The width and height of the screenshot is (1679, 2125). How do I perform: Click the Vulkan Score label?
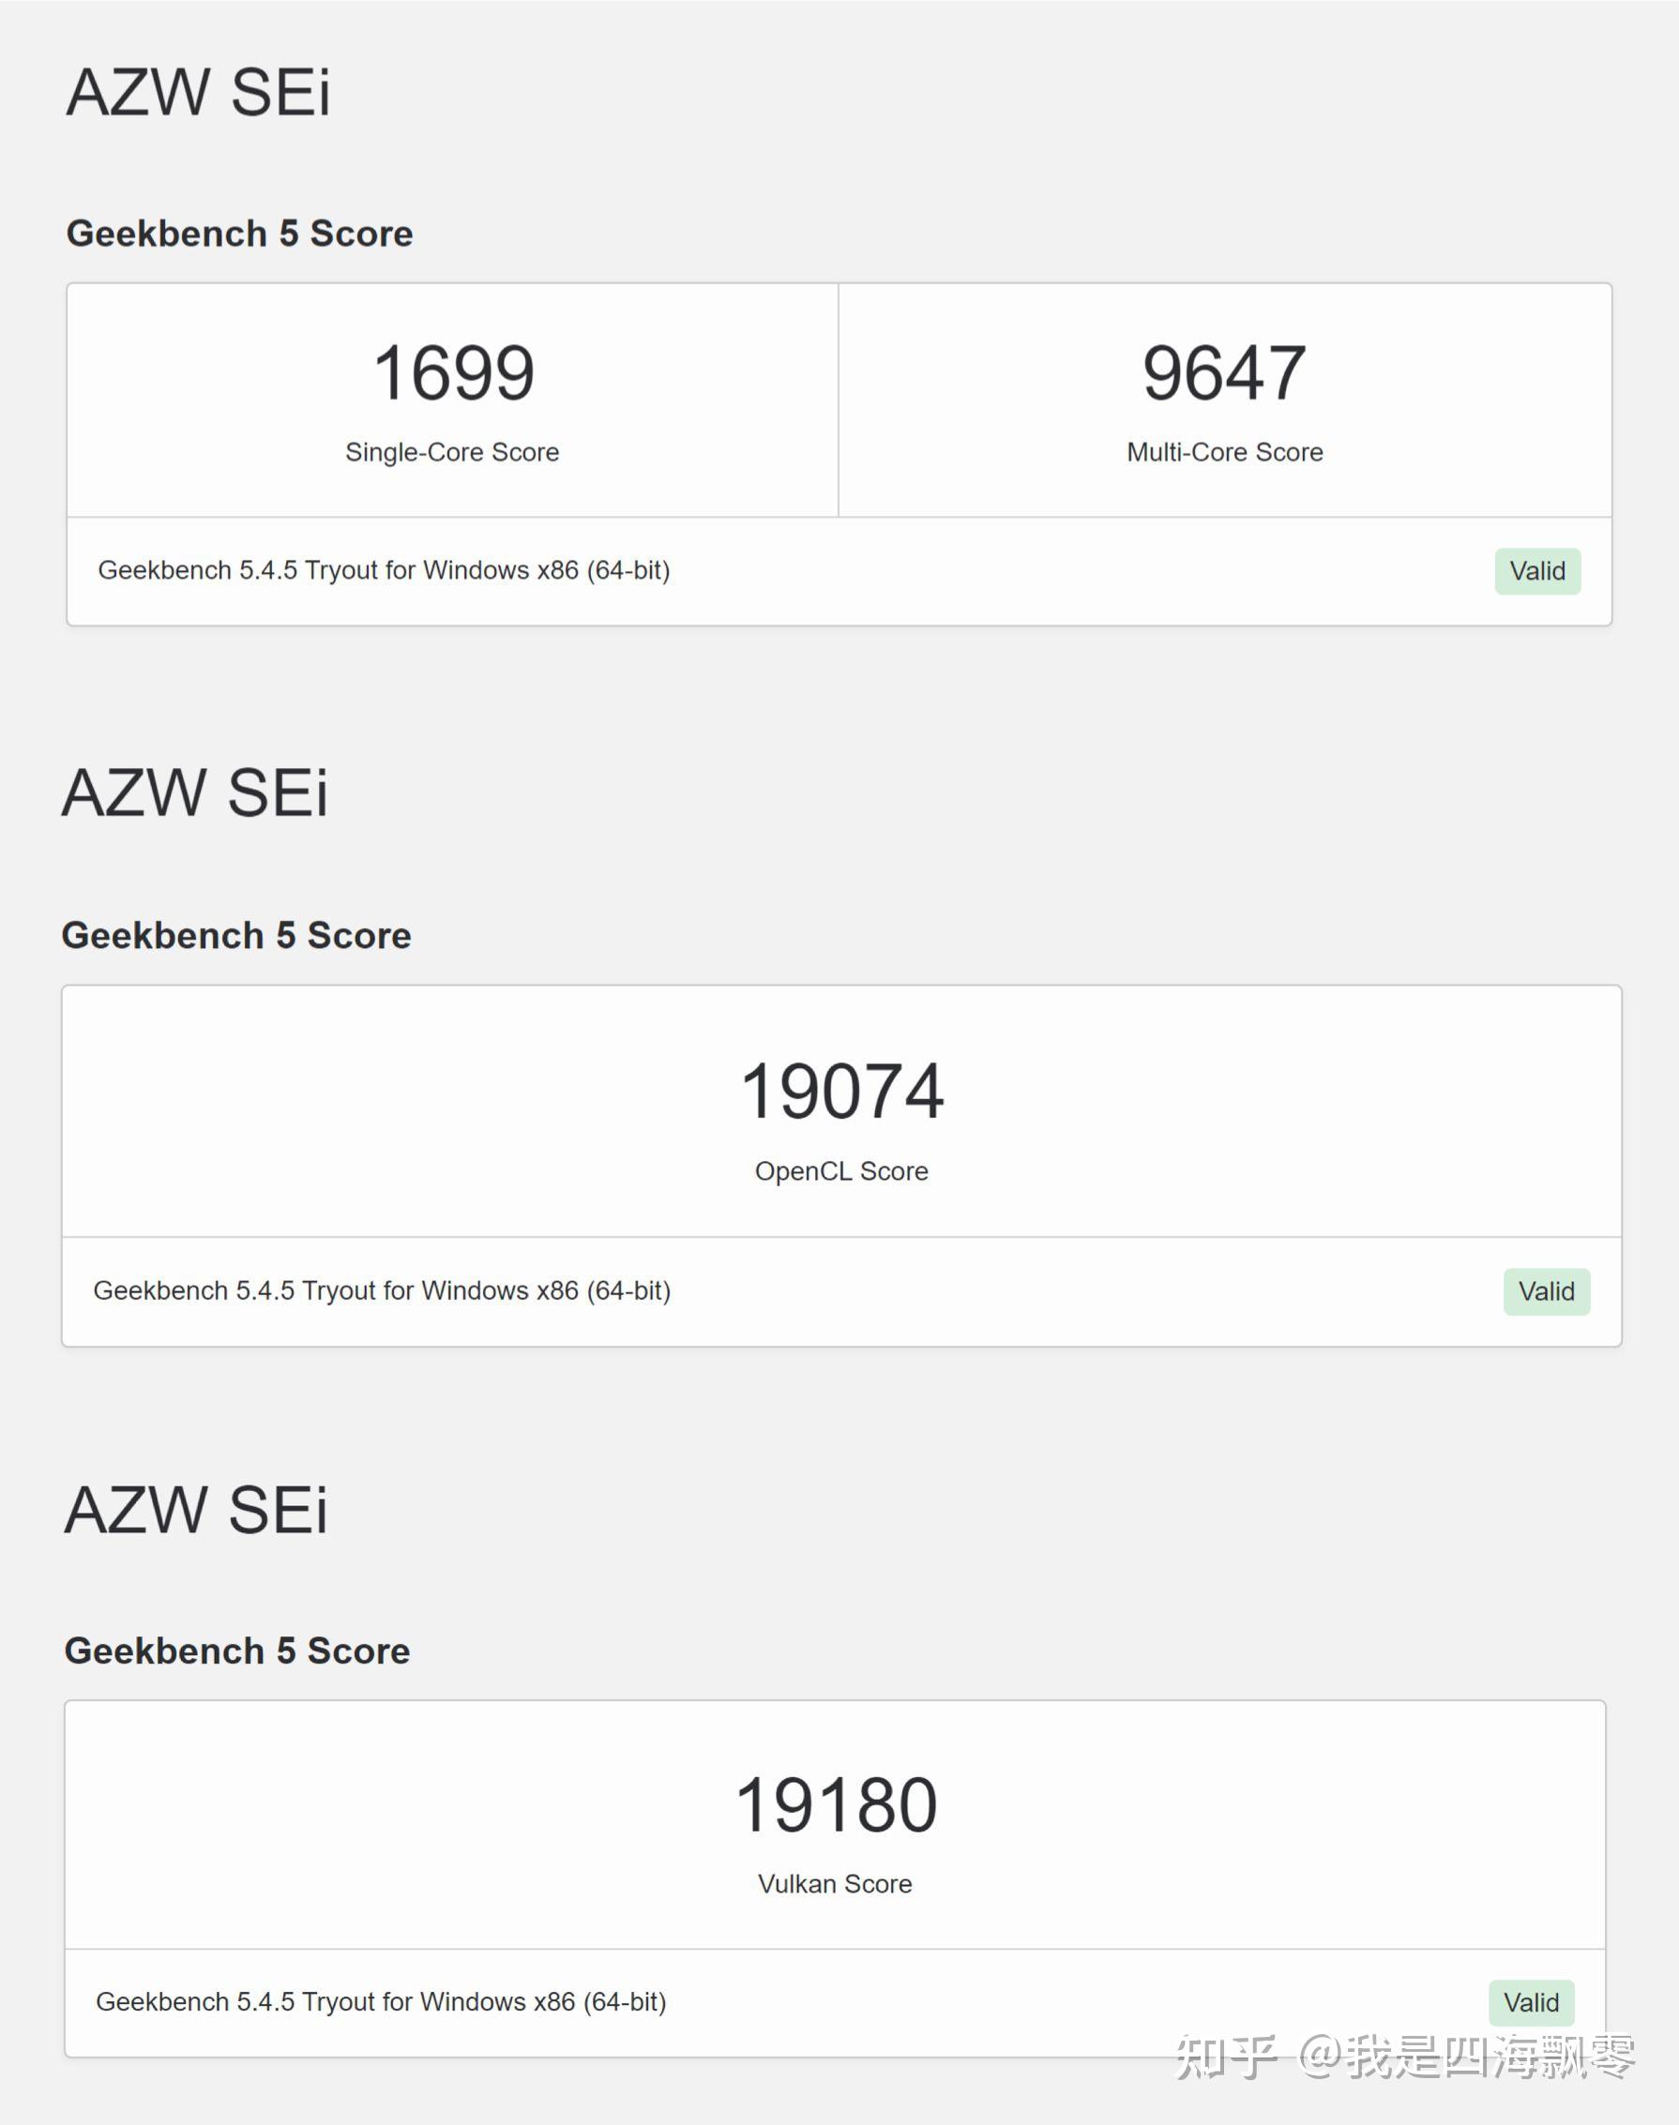835,1884
